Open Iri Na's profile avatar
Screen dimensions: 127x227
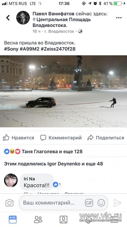click(x=11, y=180)
